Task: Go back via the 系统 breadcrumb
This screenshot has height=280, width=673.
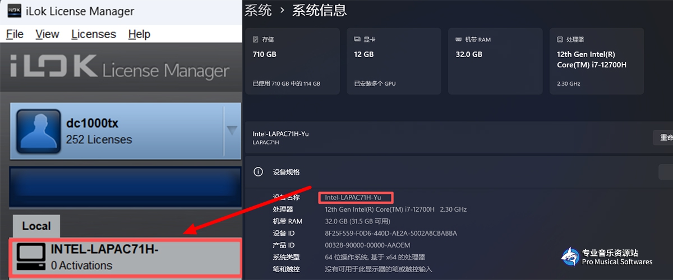Action: click(x=258, y=10)
